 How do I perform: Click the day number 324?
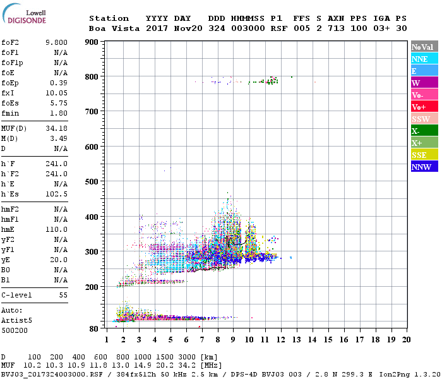click(x=217, y=28)
